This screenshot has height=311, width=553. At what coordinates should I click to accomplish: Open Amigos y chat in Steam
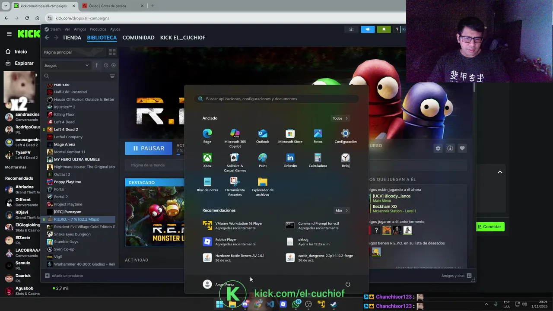pos(456,276)
